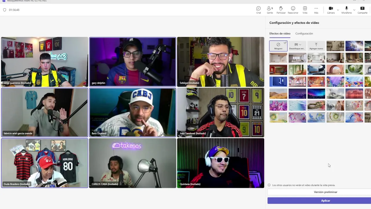Pick the colorful balls sky background
This screenshot has width=371, height=209.
coord(354,82)
